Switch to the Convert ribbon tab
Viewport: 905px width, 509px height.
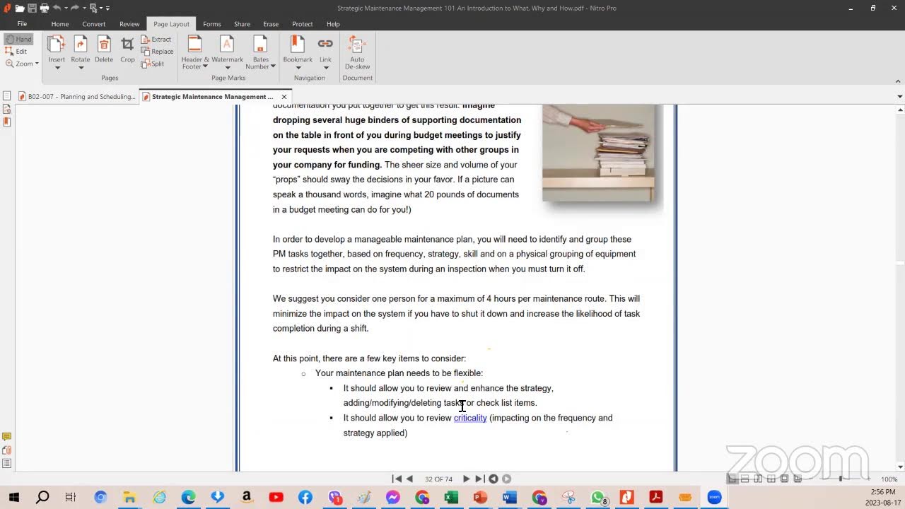point(93,24)
